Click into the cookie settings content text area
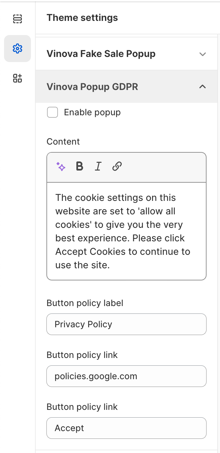The image size is (220, 453). tap(126, 231)
